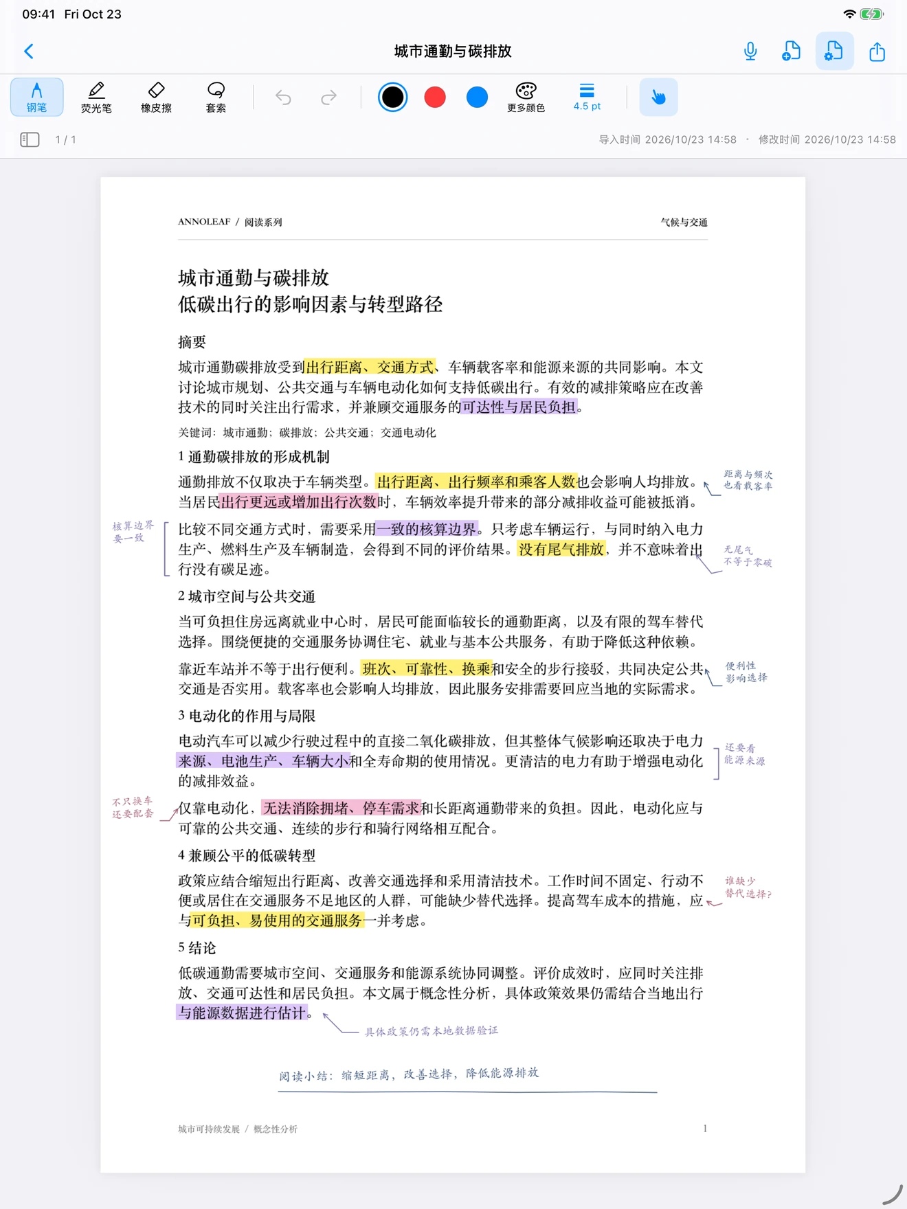Click handwritten note 谁缺少替代选择?
This screenshot has width=907, height=1209.
click(x=748, y=888)
